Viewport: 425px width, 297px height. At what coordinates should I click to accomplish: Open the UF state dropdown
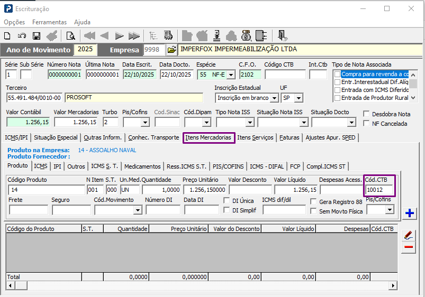299,98
